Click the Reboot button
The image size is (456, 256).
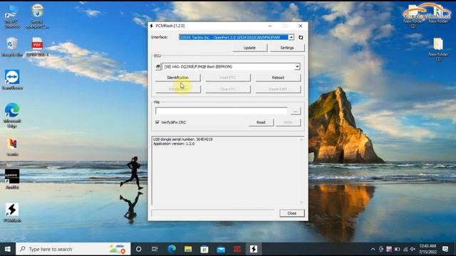pos(278,78)
